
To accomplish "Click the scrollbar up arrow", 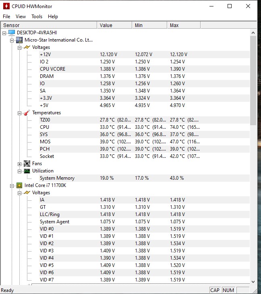I will [253, 33].
